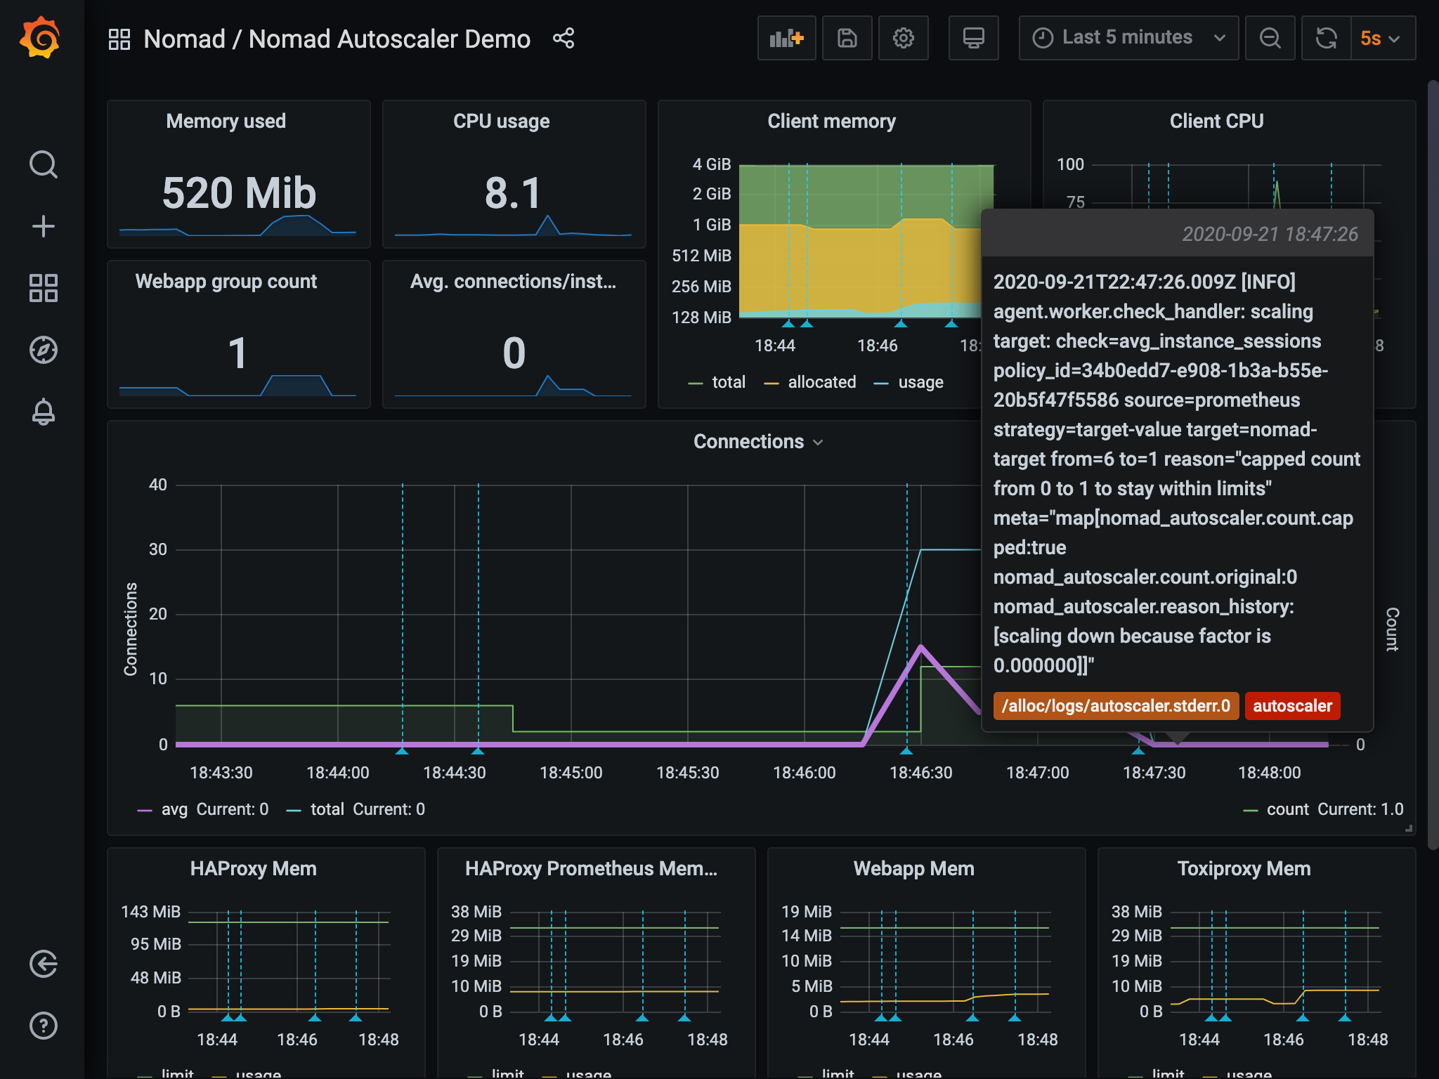
Task: Click the autoscaler tag in the tooltip
Action: [x=1292, y=706]
